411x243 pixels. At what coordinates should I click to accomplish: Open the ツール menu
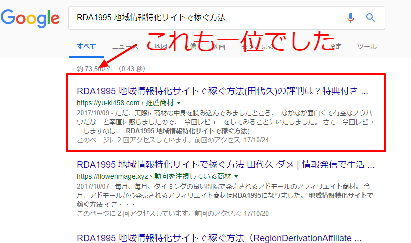point(367,47)
